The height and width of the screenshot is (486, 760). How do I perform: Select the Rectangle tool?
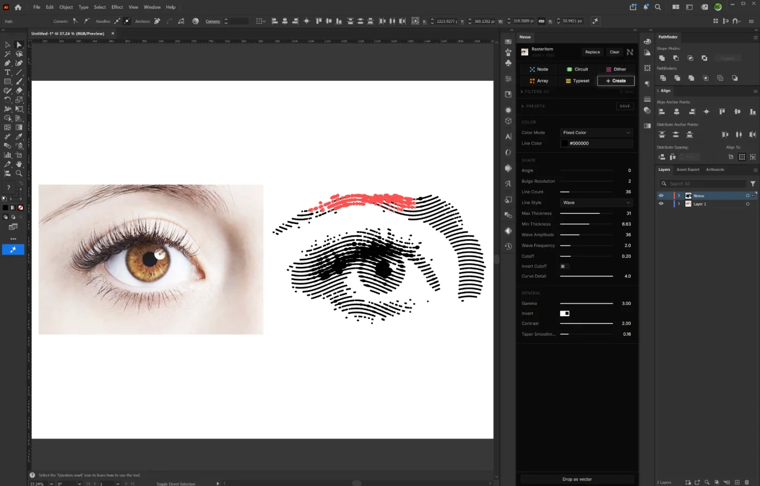click(x=8, y=81)
